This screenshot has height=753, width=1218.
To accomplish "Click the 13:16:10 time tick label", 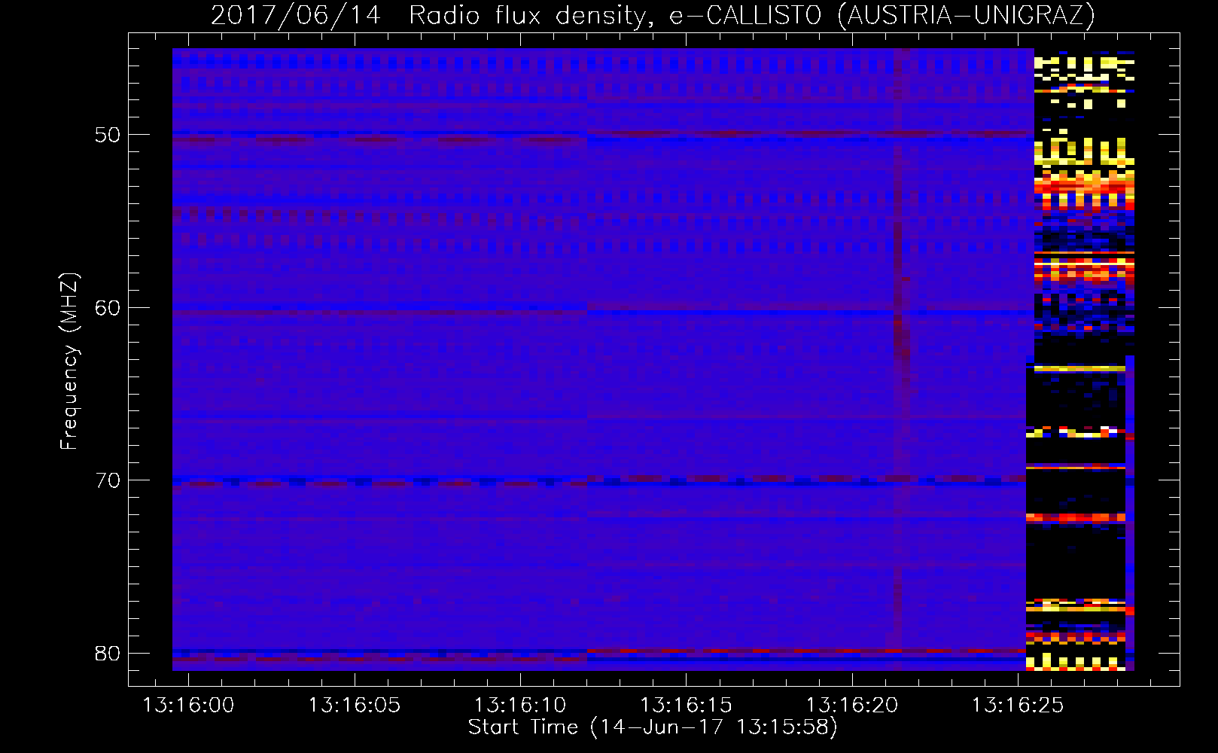I will click(x=519, y=706).
